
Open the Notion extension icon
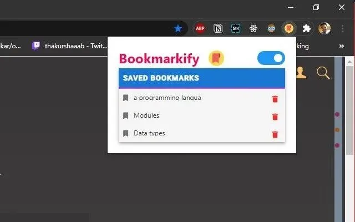click(x=218, y=28)
